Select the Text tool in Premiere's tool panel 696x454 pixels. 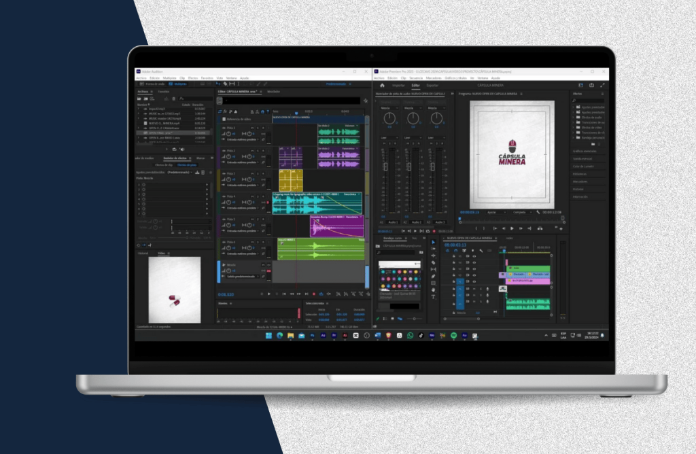433,297
